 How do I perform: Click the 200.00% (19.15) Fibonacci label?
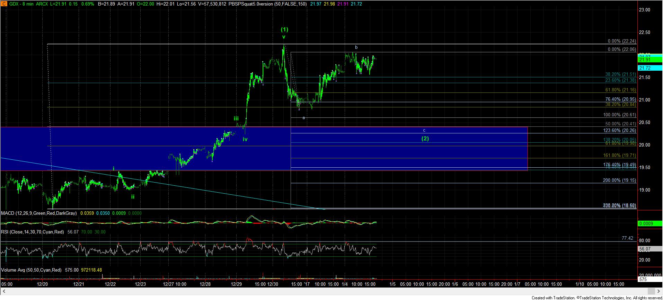click(x=619, y=180)
